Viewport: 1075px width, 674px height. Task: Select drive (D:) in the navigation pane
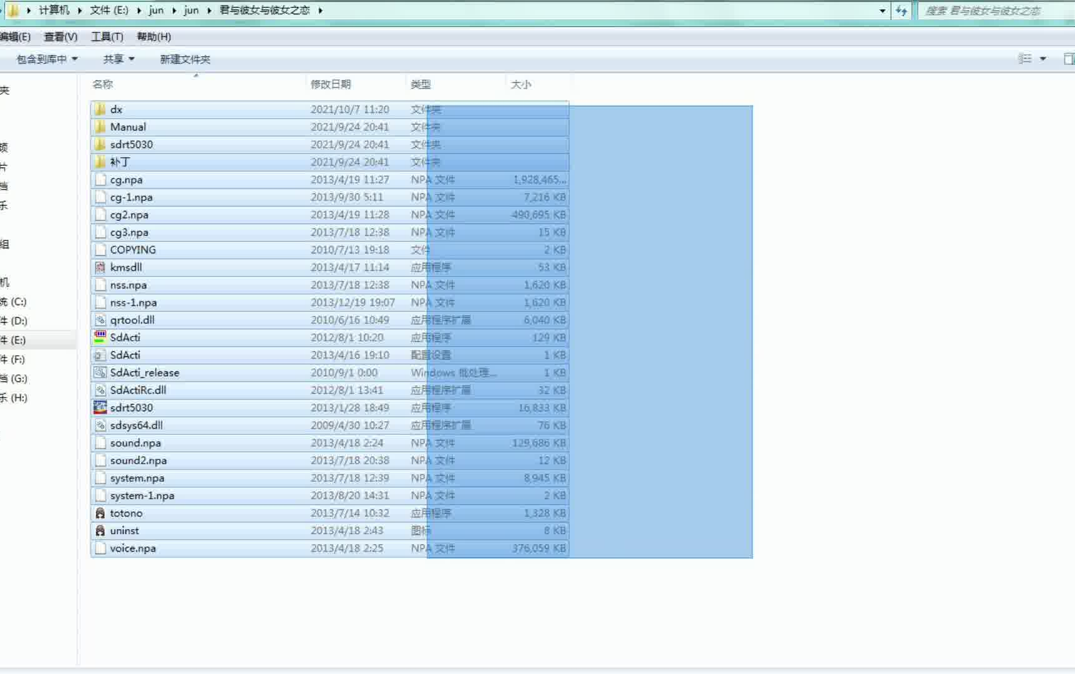pos(14,321)
